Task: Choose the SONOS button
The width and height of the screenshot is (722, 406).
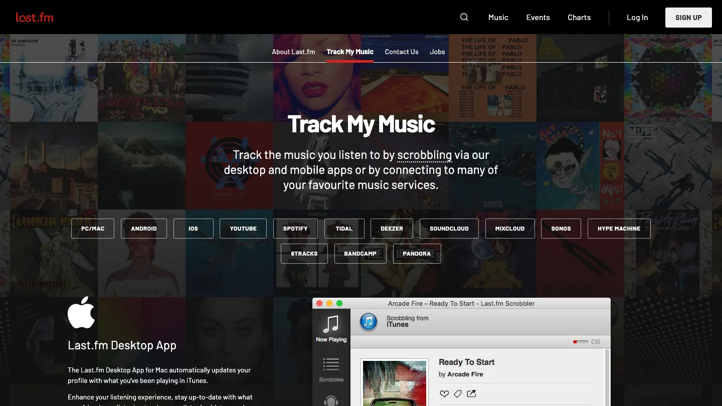Action: [x=561, y=229]
